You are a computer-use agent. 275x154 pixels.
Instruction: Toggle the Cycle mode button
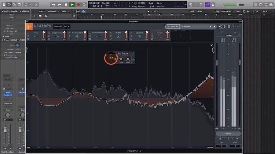pyautogui.click(x=84, y=5)
